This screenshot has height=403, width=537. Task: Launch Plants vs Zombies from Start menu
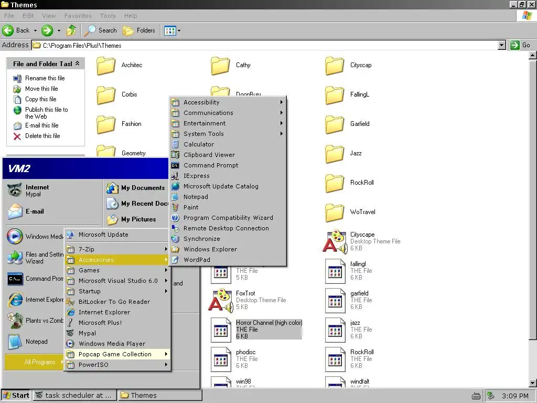click(35, 321)
